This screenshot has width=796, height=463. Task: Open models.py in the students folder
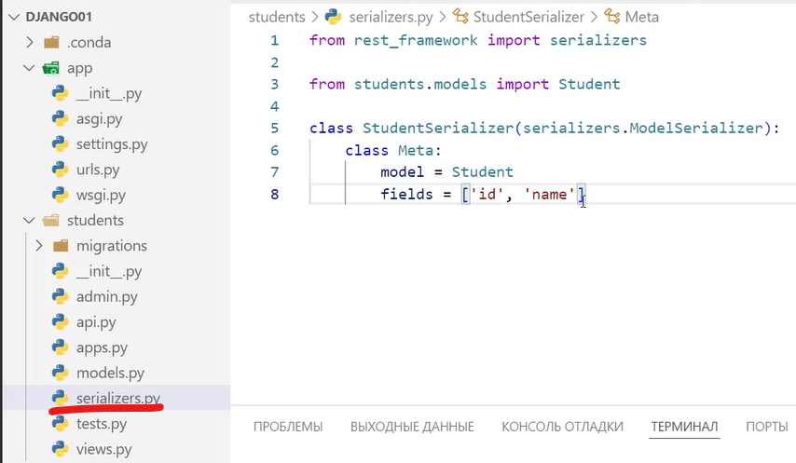[x=110, y=373]
